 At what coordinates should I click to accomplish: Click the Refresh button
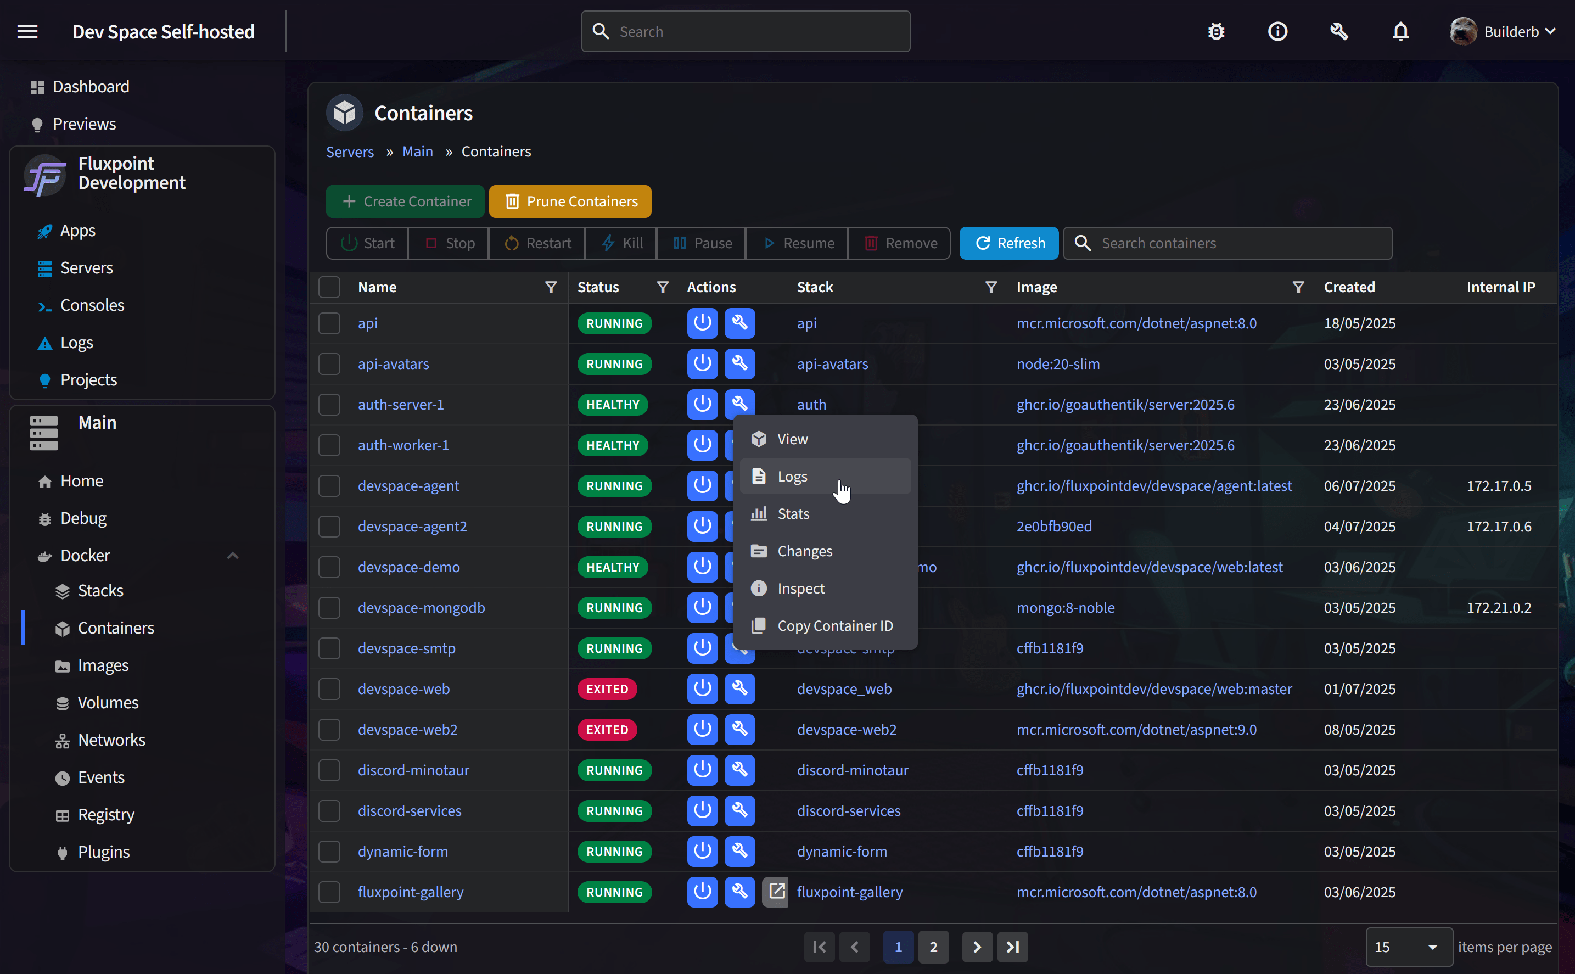coord(1008,243)
